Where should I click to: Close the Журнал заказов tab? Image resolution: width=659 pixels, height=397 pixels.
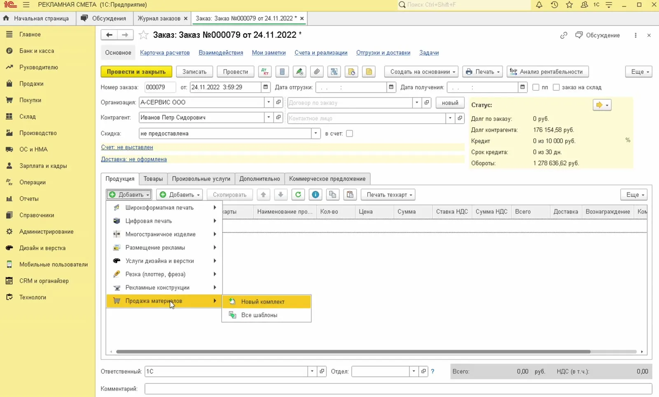point(185,19)
